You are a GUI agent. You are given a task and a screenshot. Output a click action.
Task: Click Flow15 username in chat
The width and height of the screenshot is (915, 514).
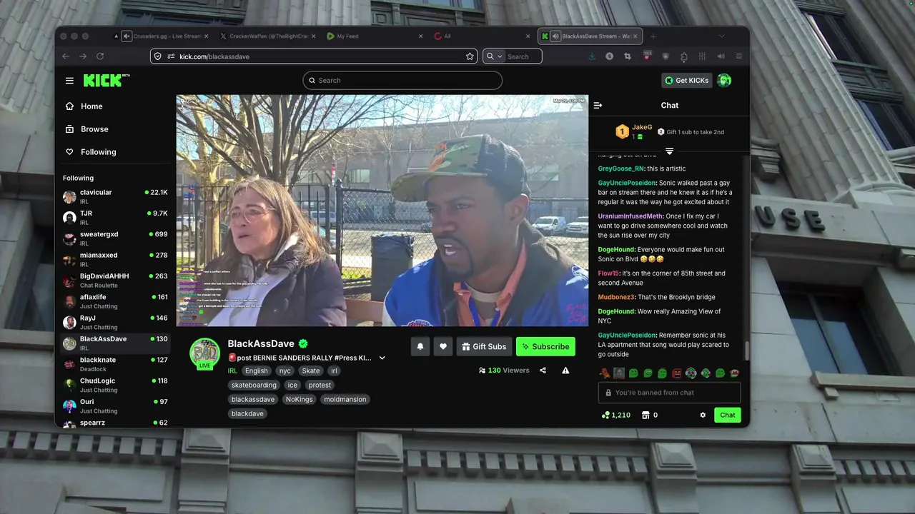[608, 273]
